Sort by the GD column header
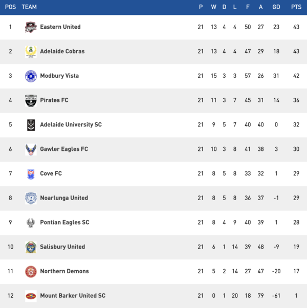Viewport: 307px width, 308px height. (x=276, y=7)
